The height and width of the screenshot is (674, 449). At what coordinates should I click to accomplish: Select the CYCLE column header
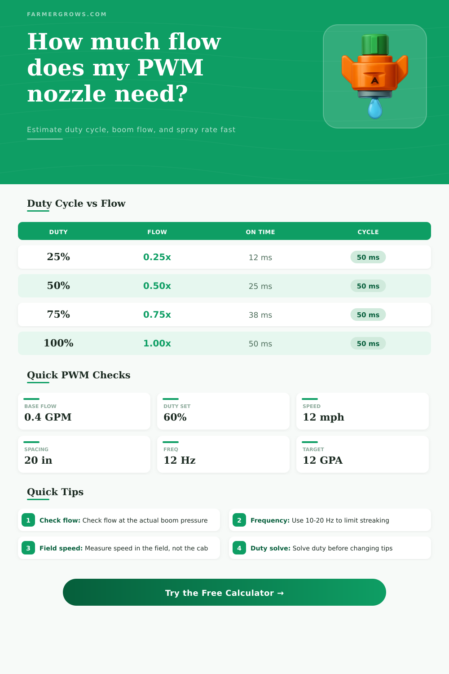(x=368, y=232)
